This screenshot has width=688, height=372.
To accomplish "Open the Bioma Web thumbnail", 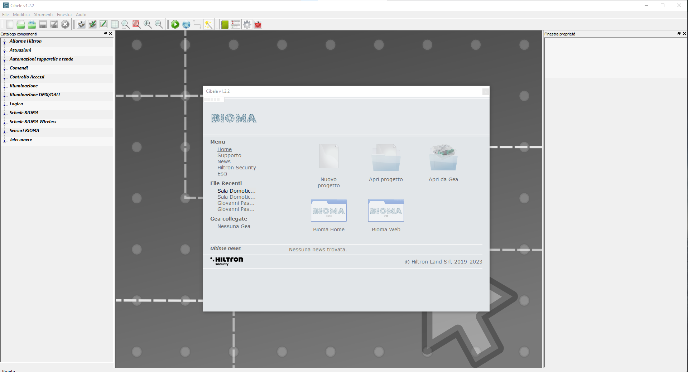I will point(386,211).
